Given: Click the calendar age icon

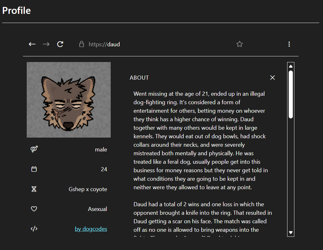Looking at the screenshot, I should [x=34, y=169].
